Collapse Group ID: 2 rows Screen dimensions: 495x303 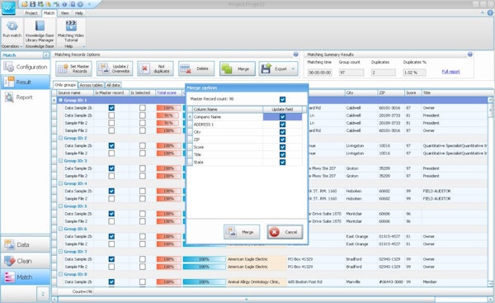(x=61, y=138)
